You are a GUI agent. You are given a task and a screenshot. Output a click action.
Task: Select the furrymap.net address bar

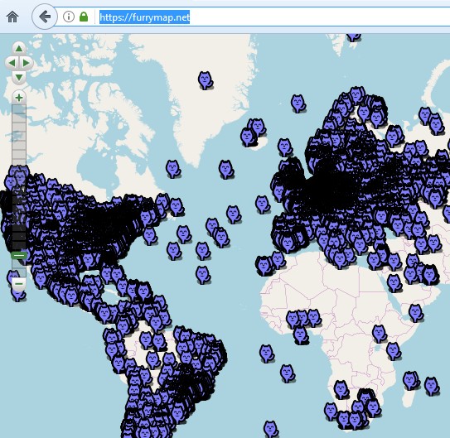[145, 17]
